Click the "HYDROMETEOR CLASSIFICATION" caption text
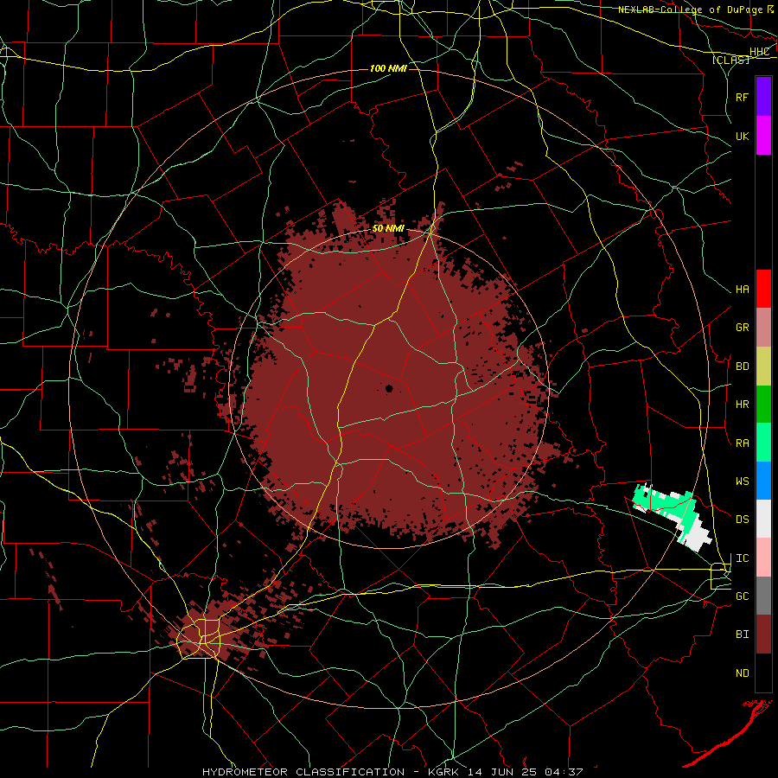This screenshot has width=778, height=778. click(x=303, y=772)
